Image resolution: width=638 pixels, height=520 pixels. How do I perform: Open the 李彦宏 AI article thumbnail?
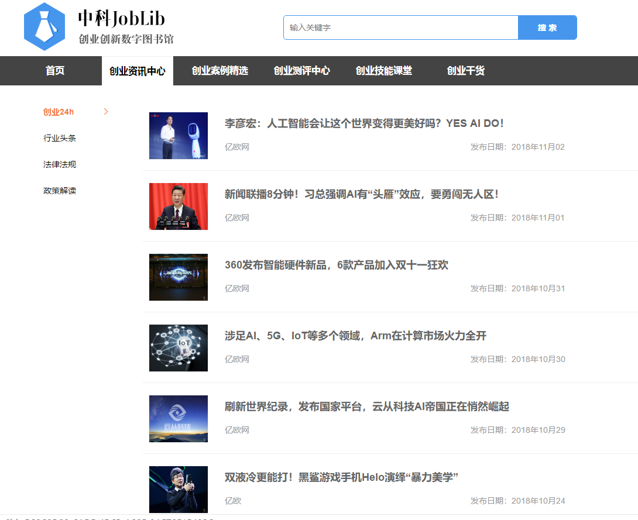179,136
